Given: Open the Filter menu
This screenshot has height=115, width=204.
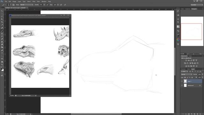Looking at the screenshot, I should coord(34,1).
